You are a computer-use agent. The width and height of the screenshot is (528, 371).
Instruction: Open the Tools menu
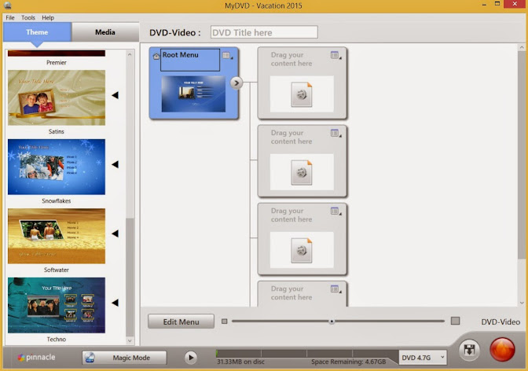[x=28, y=17]
